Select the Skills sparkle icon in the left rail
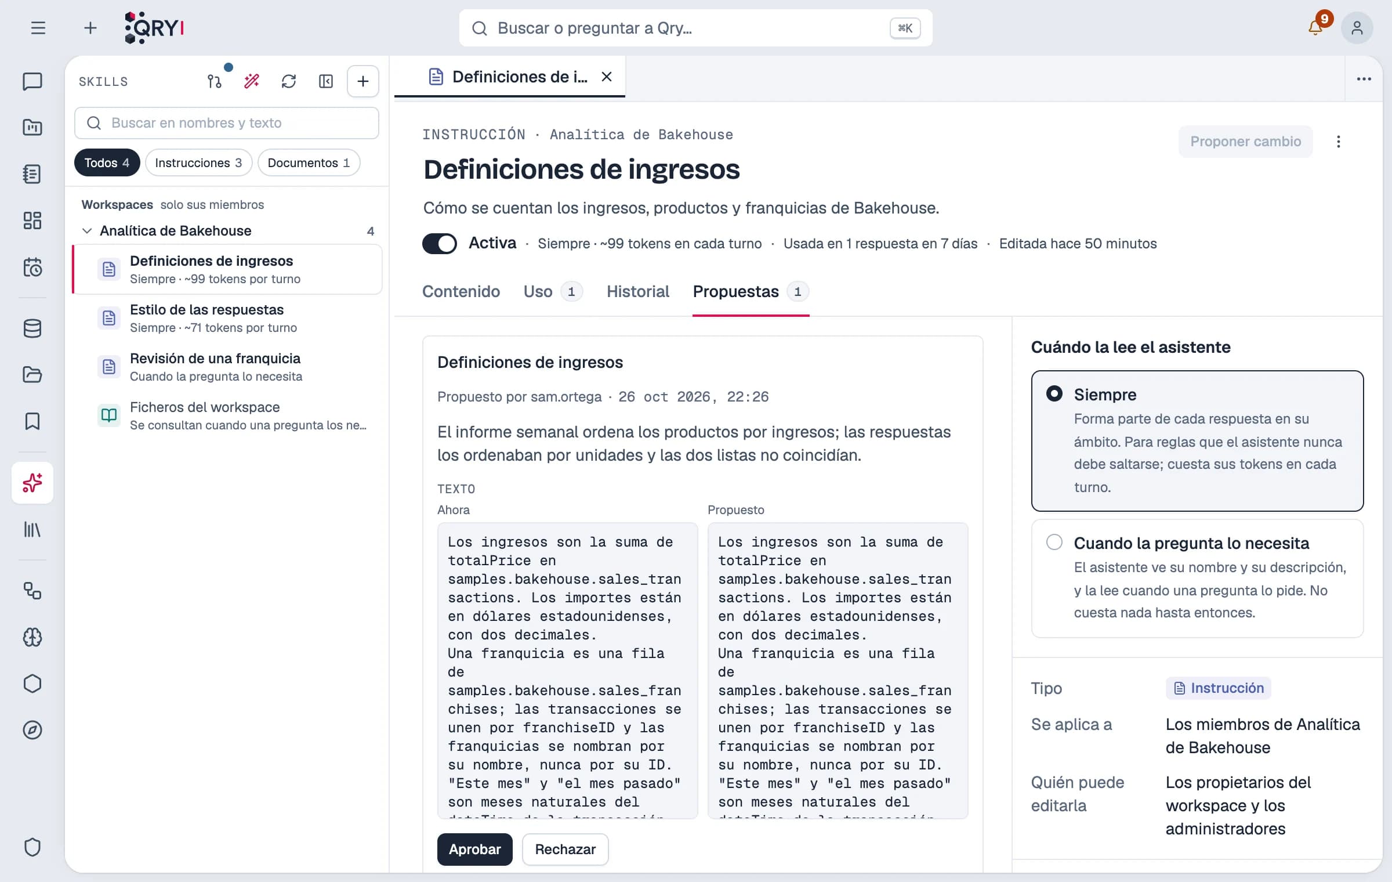Screen dimensions: 1392x882 32,483
